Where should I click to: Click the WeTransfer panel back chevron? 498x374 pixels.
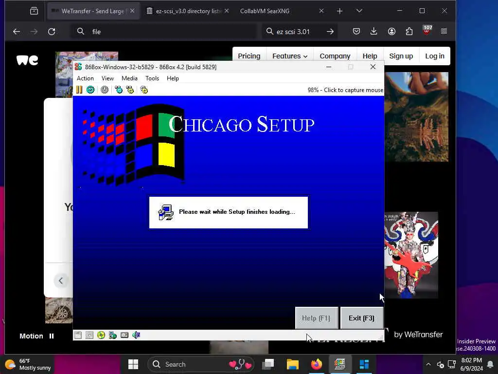[61, 280]
